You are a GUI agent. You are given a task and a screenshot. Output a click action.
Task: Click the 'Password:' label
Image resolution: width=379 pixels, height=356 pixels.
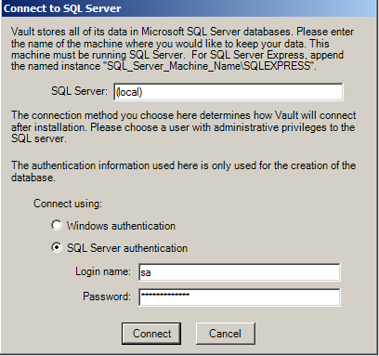(107, 297)
